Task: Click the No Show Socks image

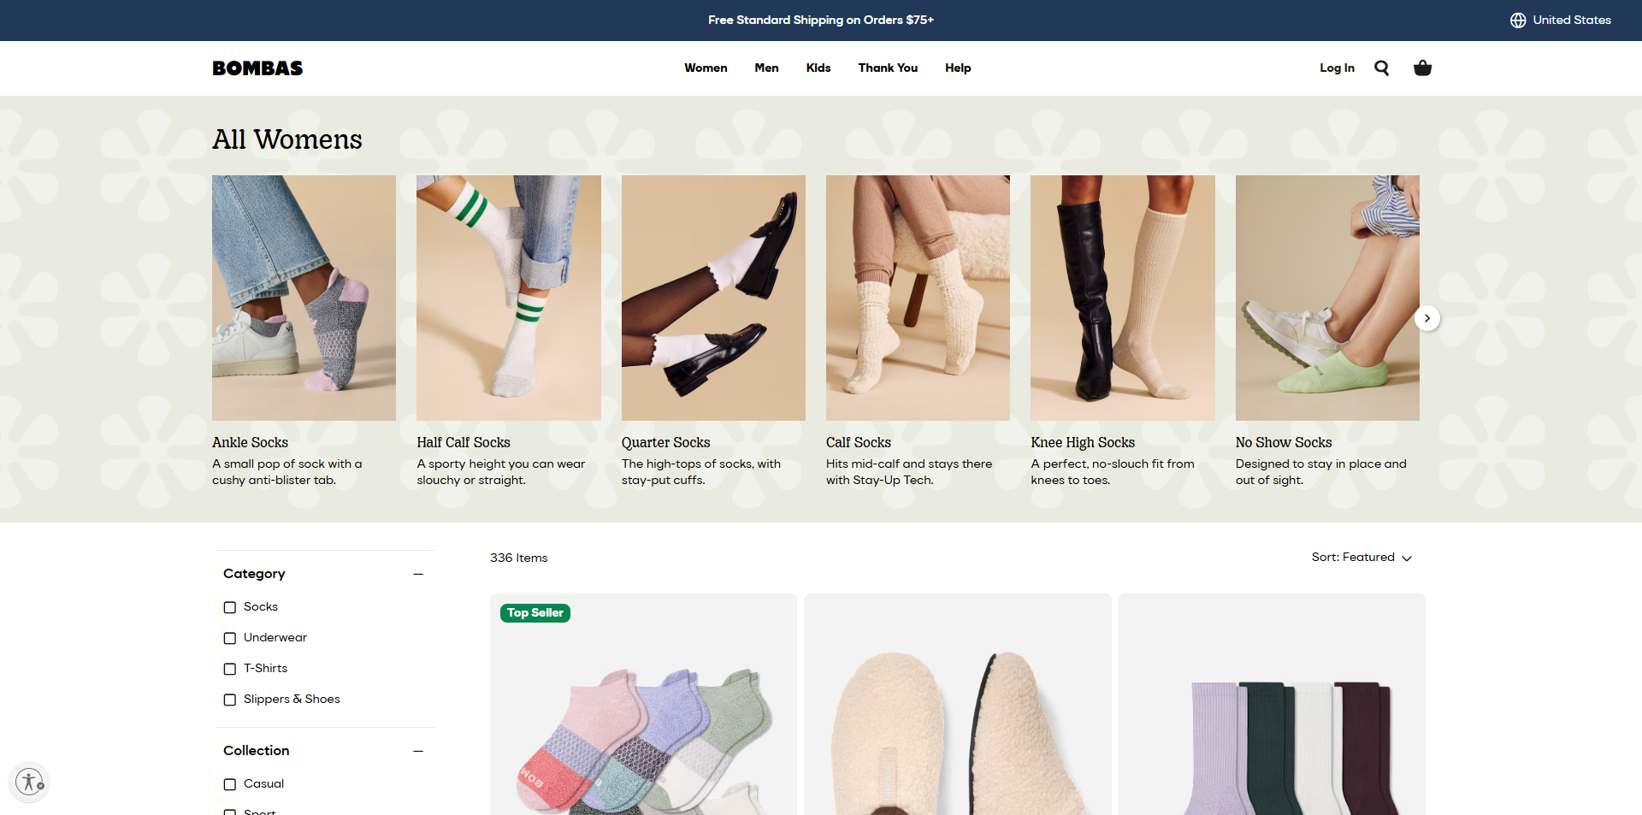Action: (1326, 298)
